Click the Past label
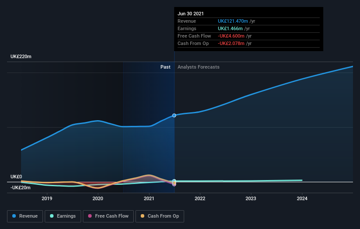The height and width of the screenshot is (229, 360). click(x=165, y=67)
